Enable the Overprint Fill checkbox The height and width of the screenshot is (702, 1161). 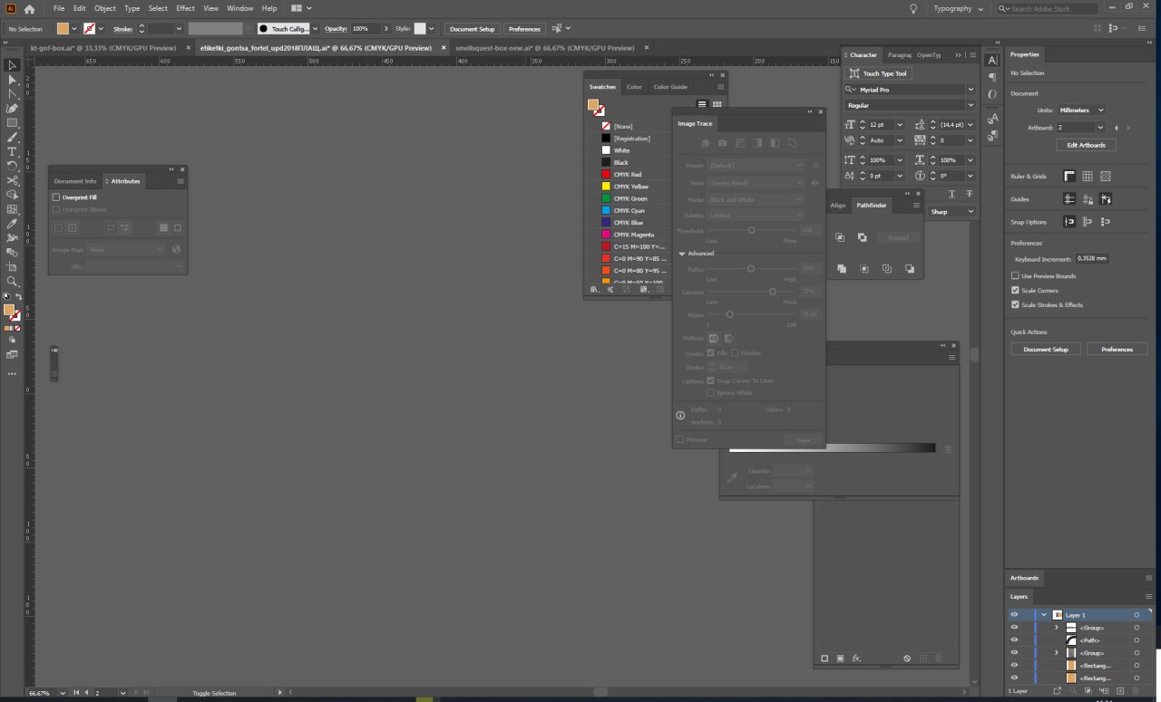(56, 197)
